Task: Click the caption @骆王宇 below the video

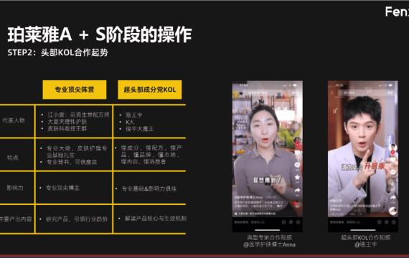Action: [365, 244]
